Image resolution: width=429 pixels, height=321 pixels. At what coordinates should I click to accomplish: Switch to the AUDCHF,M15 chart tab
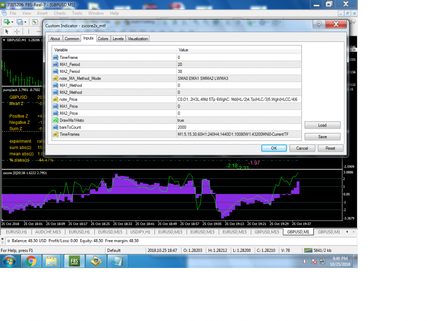click(48, 232)
